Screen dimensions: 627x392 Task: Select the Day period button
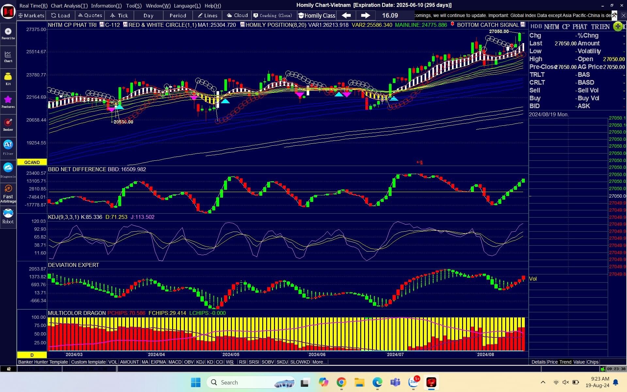coord(148,15)
